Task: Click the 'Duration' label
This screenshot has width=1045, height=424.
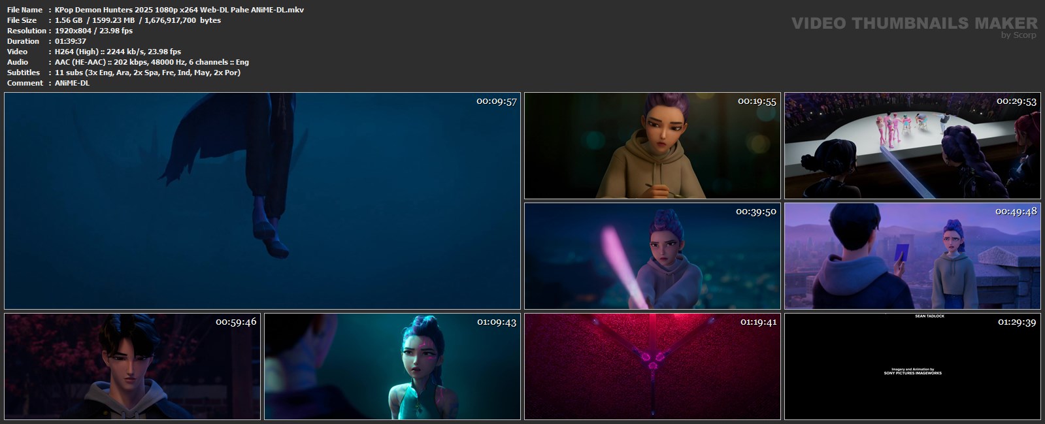Action: click(24, 41)
